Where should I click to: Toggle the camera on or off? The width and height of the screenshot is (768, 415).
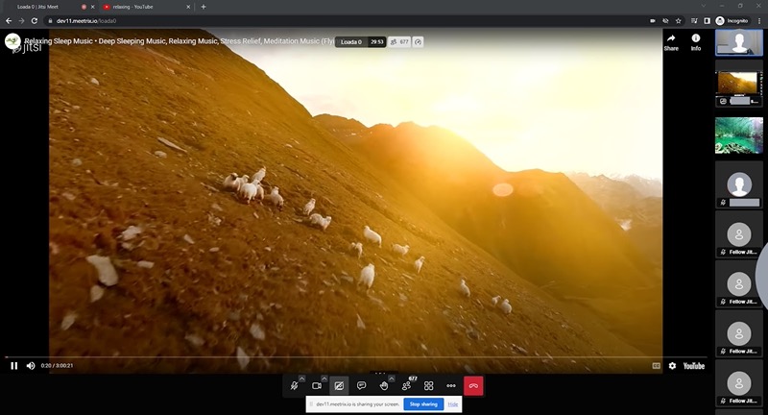(316, 385)
